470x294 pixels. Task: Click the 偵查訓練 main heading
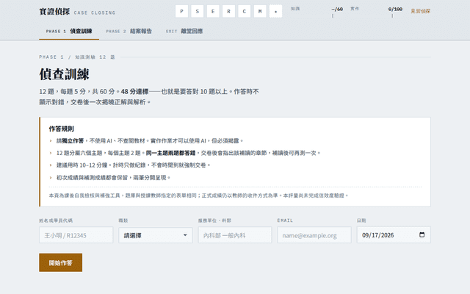[x=64, y=74]
